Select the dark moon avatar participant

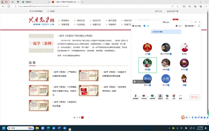(166, 48)
